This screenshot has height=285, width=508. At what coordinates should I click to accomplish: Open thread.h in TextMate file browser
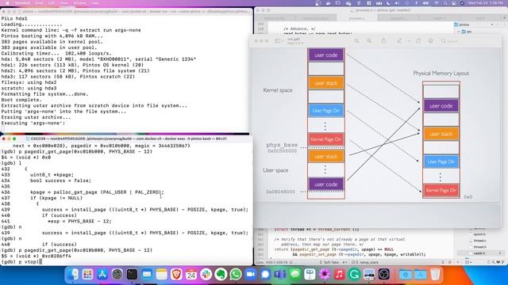pyautogui.click(x=479, y=247)
